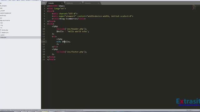The image size is (200, 112).
Task: Click the file icon beside footer.php in sidebar
Action: pyautogui.click(x=1, y=30)
